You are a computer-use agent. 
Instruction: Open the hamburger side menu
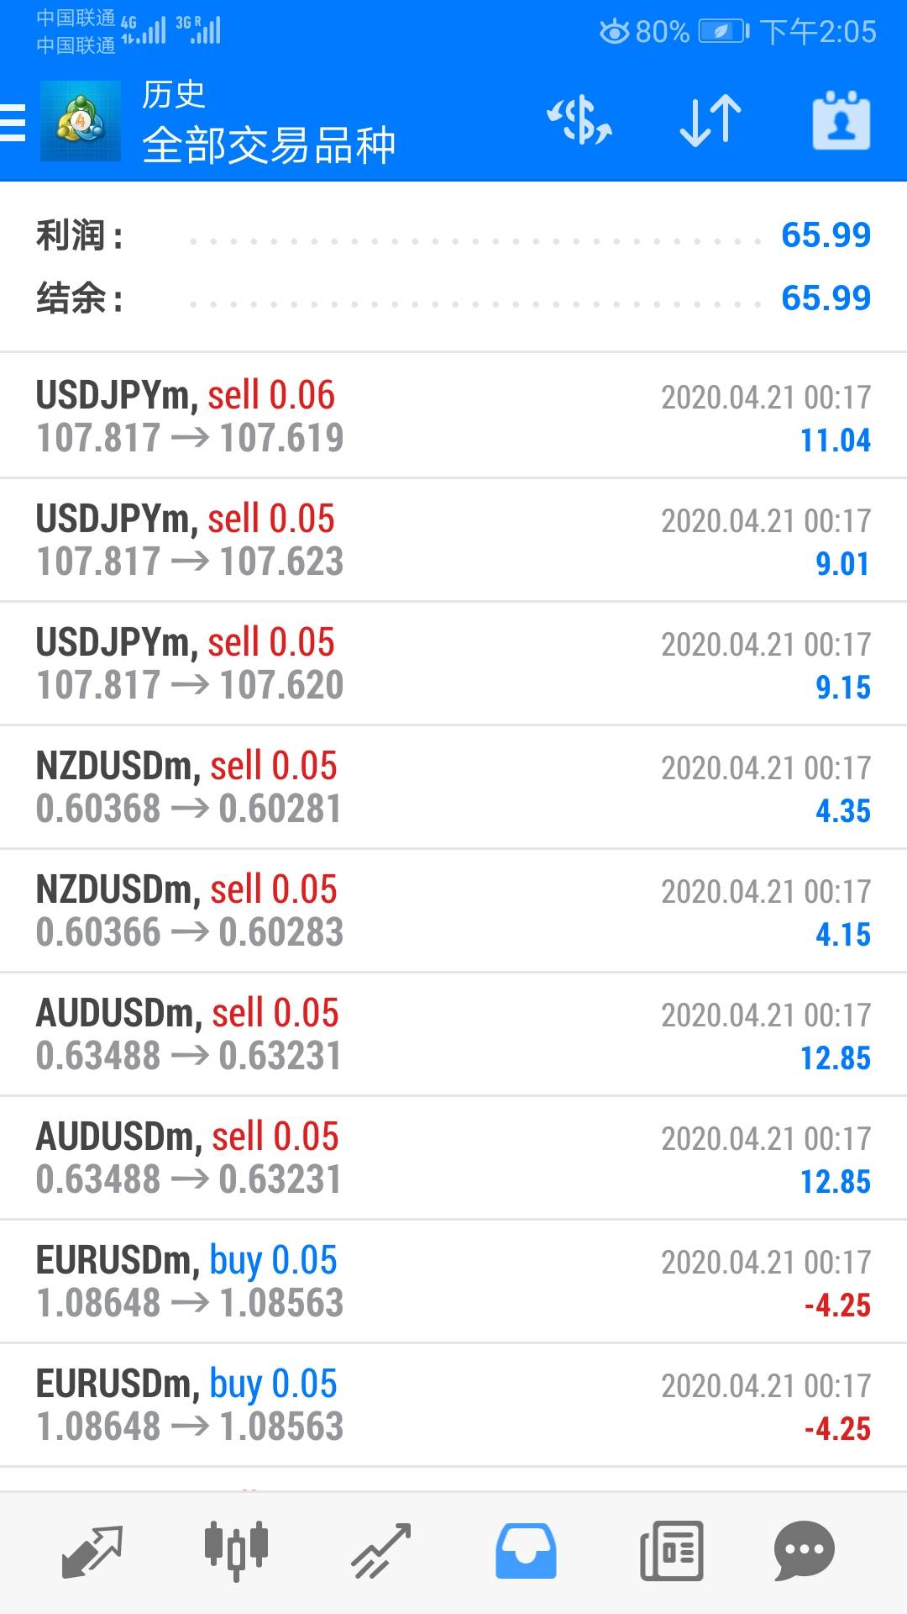click(13, 121)
